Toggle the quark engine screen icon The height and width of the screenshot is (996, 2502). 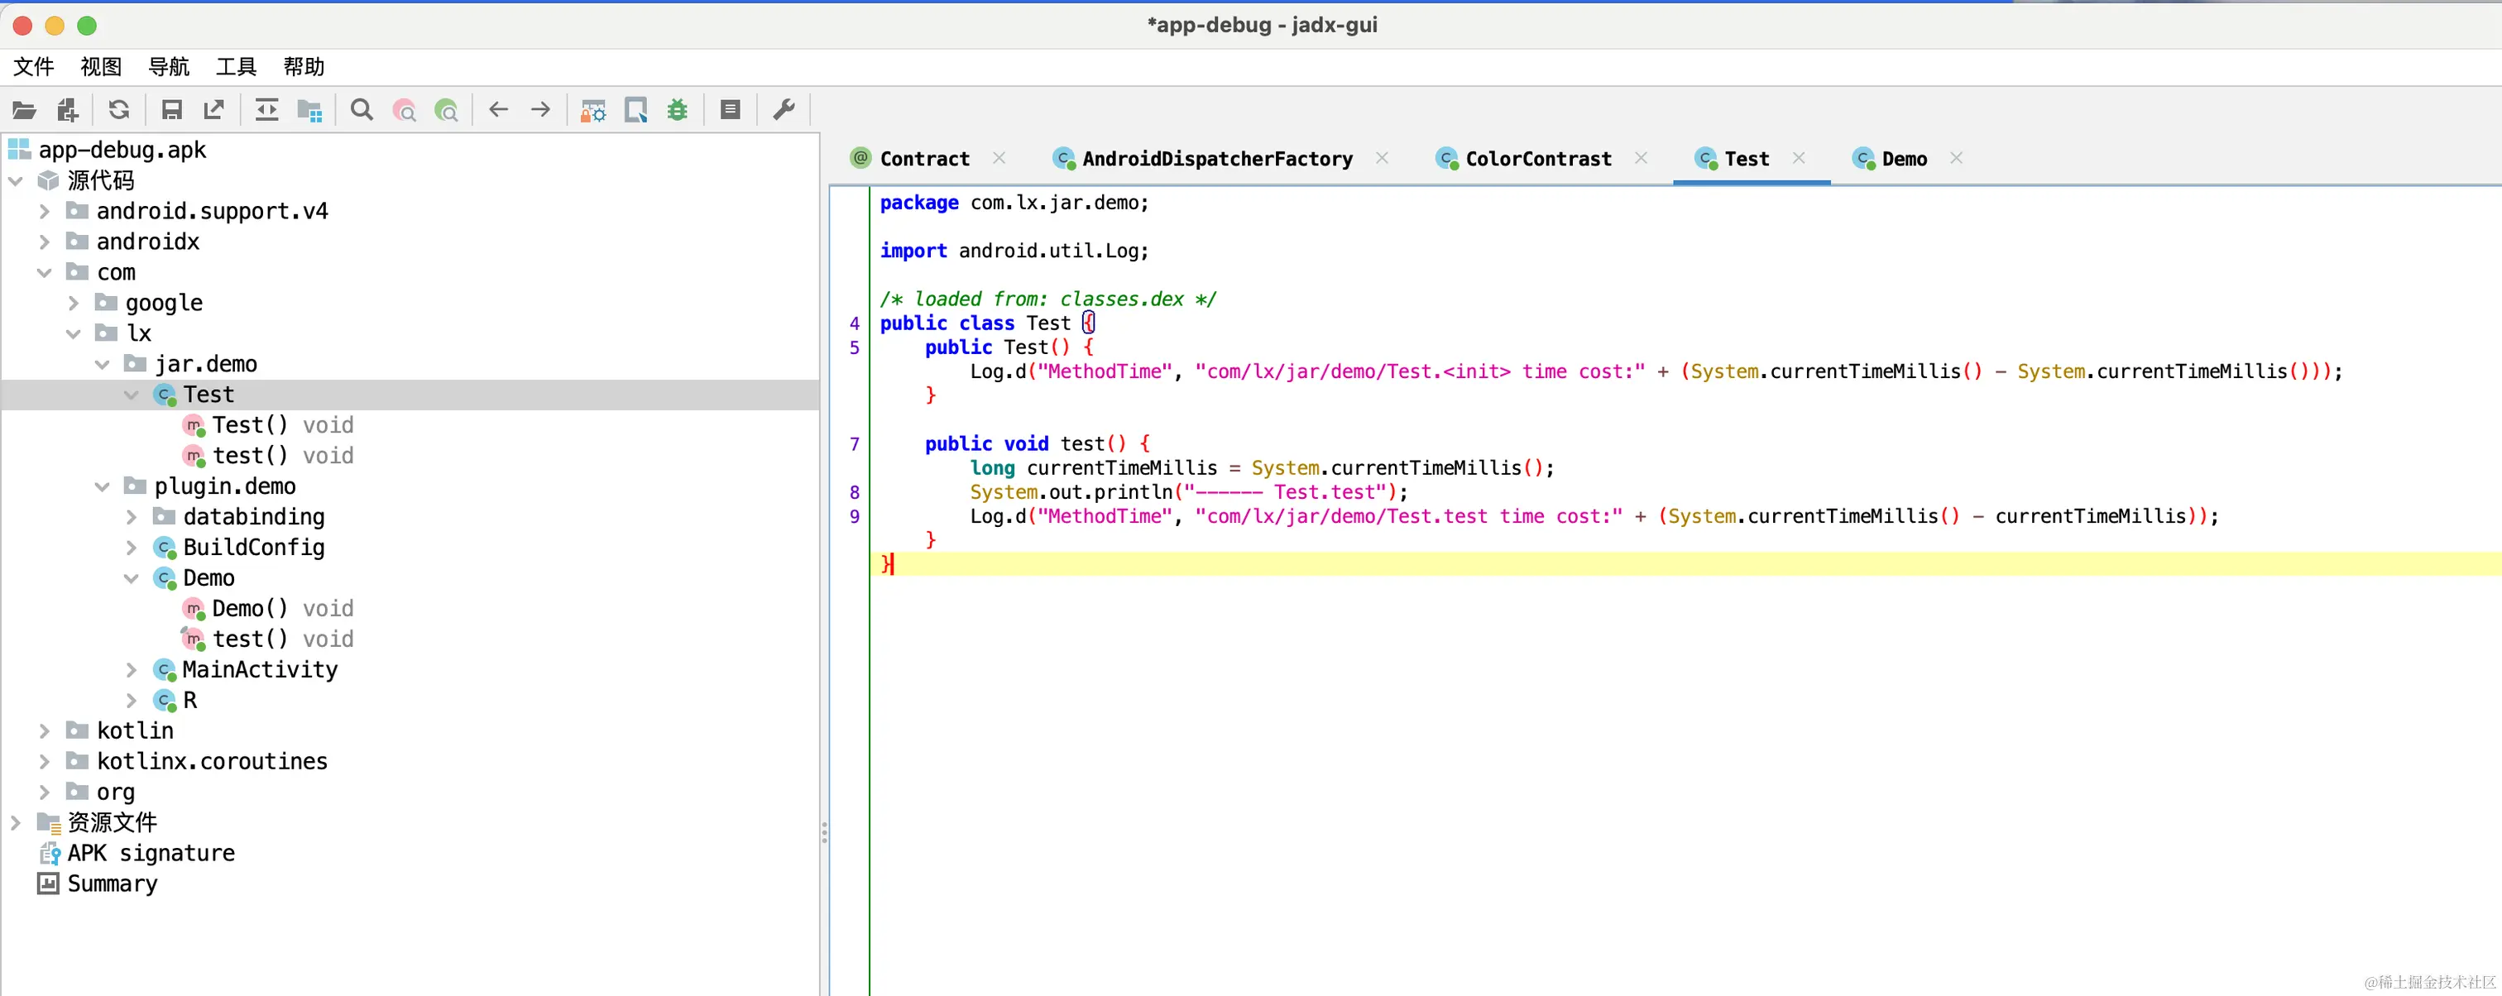635,110
